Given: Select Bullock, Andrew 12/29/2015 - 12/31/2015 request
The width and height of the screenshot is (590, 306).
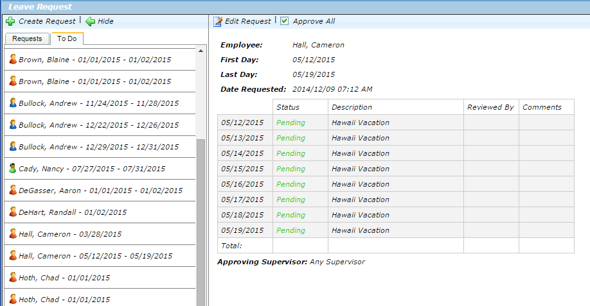Looking at the screenshot, I should point(98,146).
